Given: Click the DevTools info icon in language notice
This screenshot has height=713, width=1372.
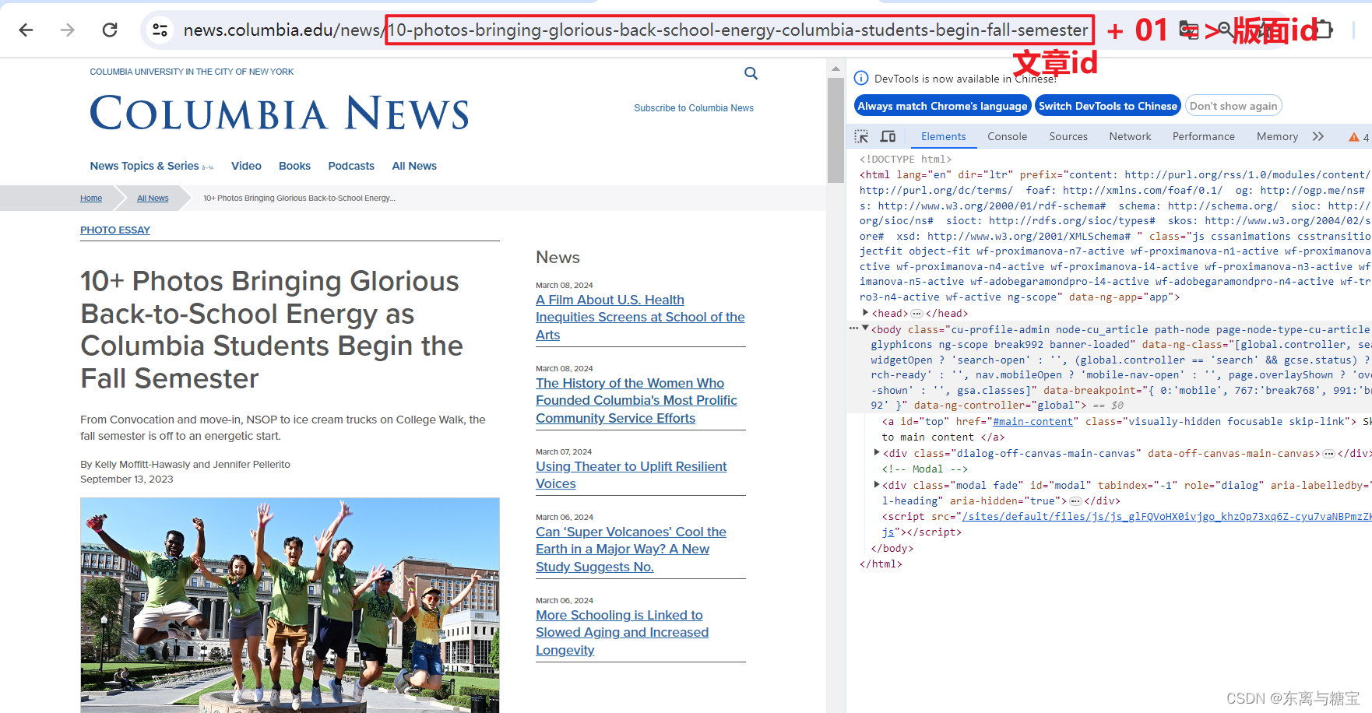Looking at the screenshot, I should point(861,78).
